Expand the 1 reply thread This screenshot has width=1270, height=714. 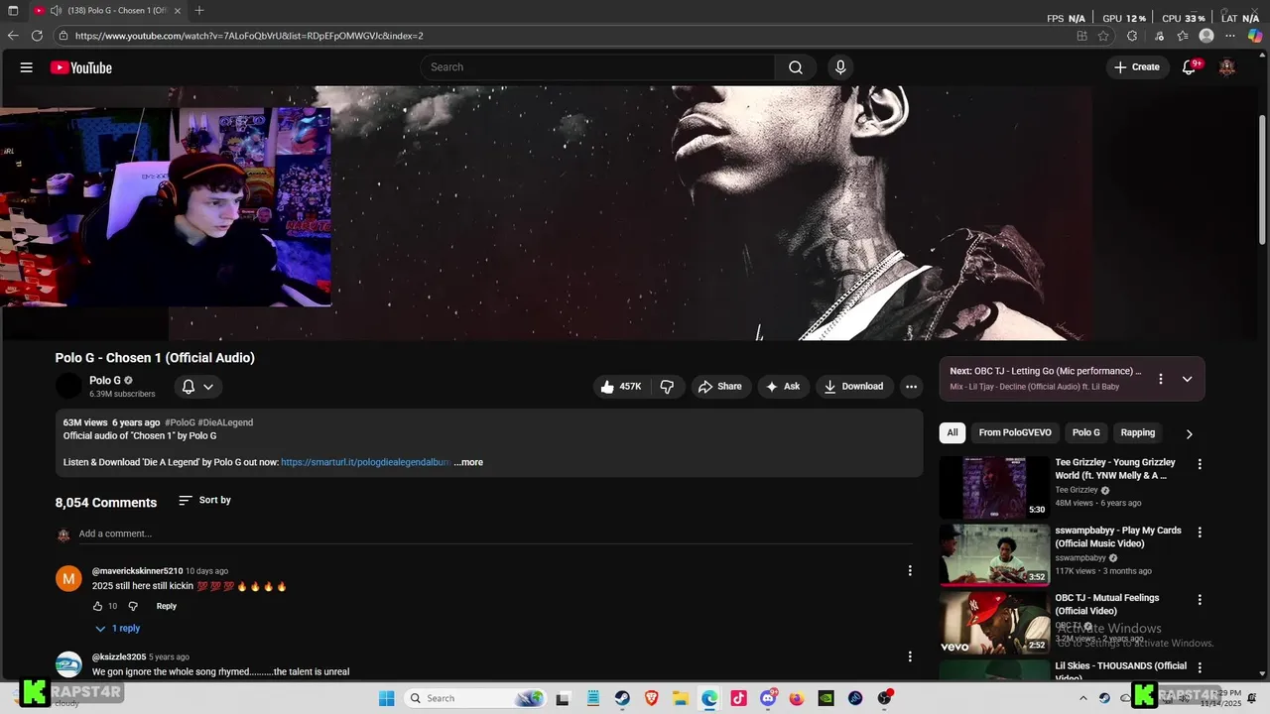(x=117, y=629)
